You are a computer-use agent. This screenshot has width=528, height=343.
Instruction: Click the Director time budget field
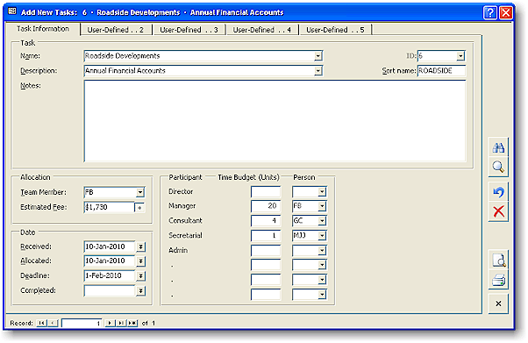click(x=266, y=192)
